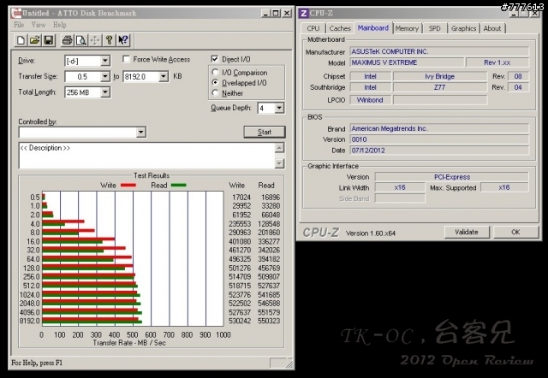Click the move/crosshair toolbar icon

click(95, 40)
